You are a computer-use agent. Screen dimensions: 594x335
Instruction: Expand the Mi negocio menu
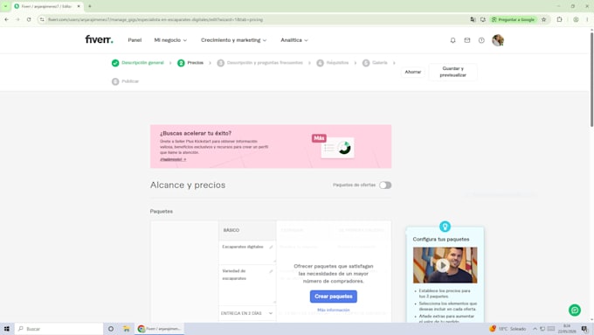[170, 40]
